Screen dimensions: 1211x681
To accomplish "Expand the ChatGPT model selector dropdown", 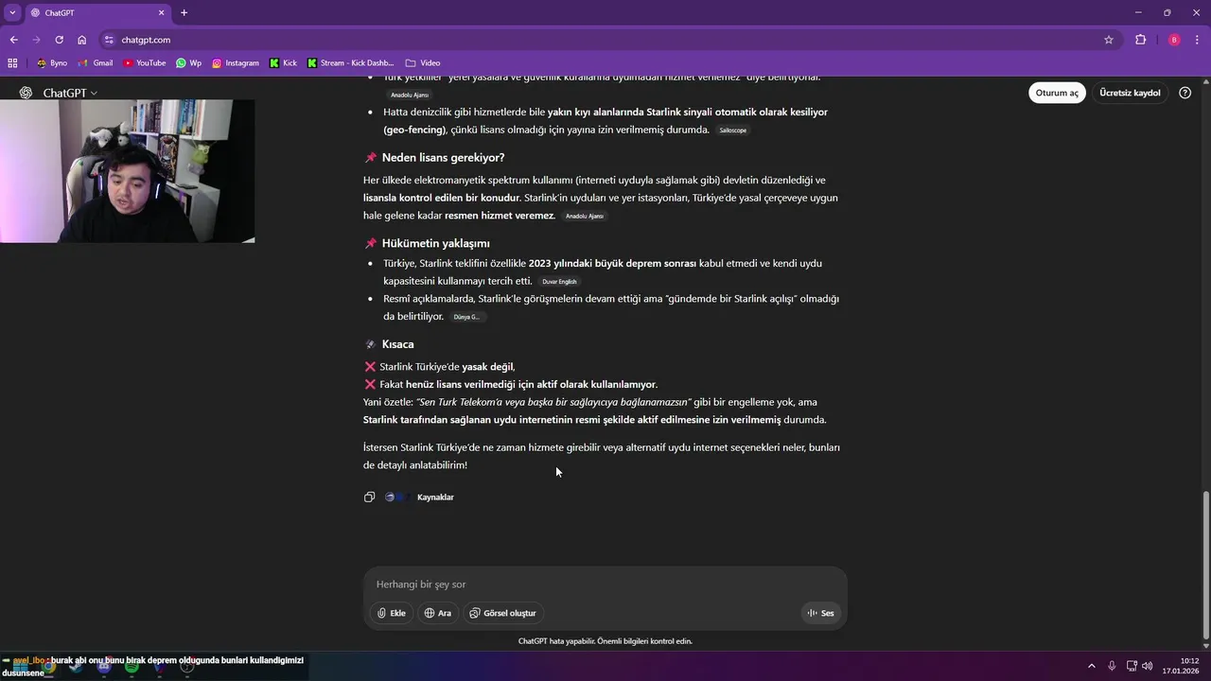I will [70, 93].
